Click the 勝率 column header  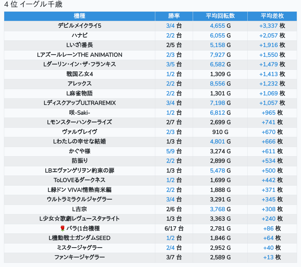click(174, 16)
